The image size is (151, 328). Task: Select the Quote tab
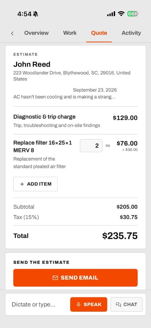pyautogui.click(x=99, y=33)
